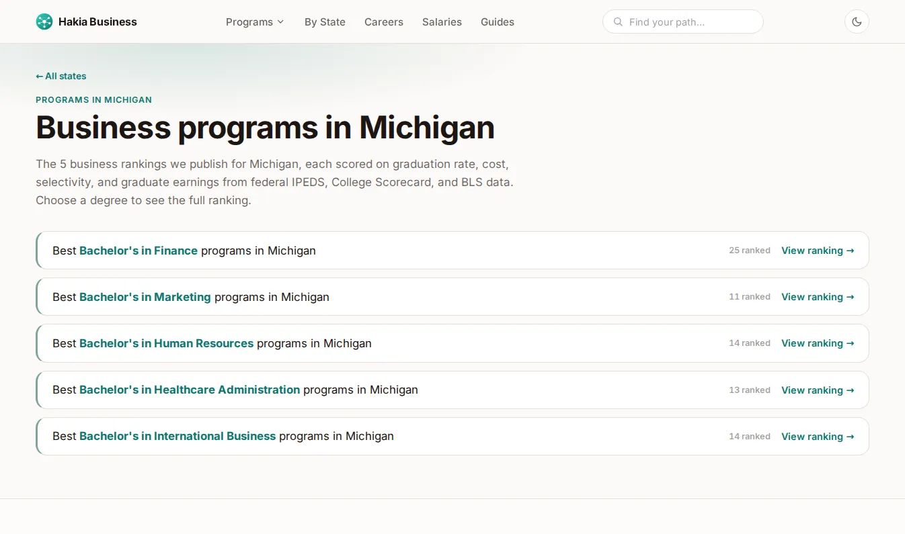Open the Programs dropdown menu
Image resolution: width=905 pixels, height=534 pixels.
pyautogui.click(x=255, y=21)
